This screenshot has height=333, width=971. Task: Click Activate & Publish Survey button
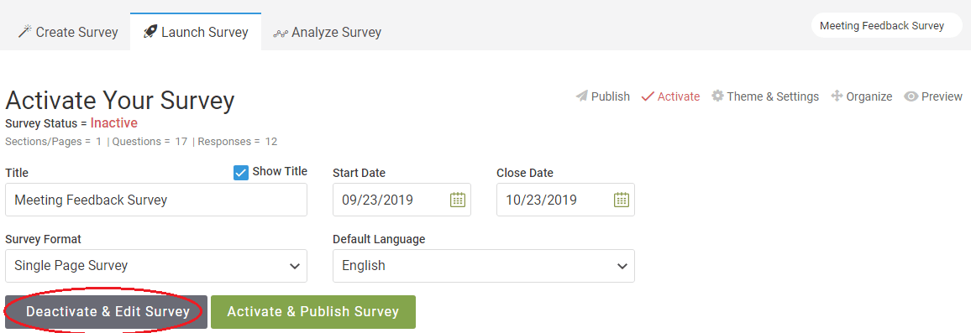click(x=313, y=312)
